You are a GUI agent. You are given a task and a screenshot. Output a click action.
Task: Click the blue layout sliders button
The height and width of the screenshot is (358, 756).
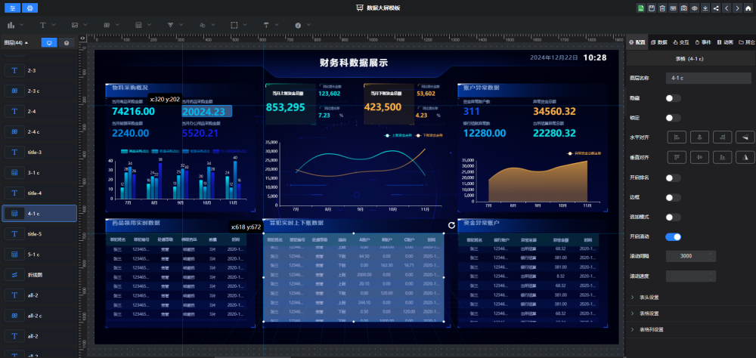coord(13,8)
